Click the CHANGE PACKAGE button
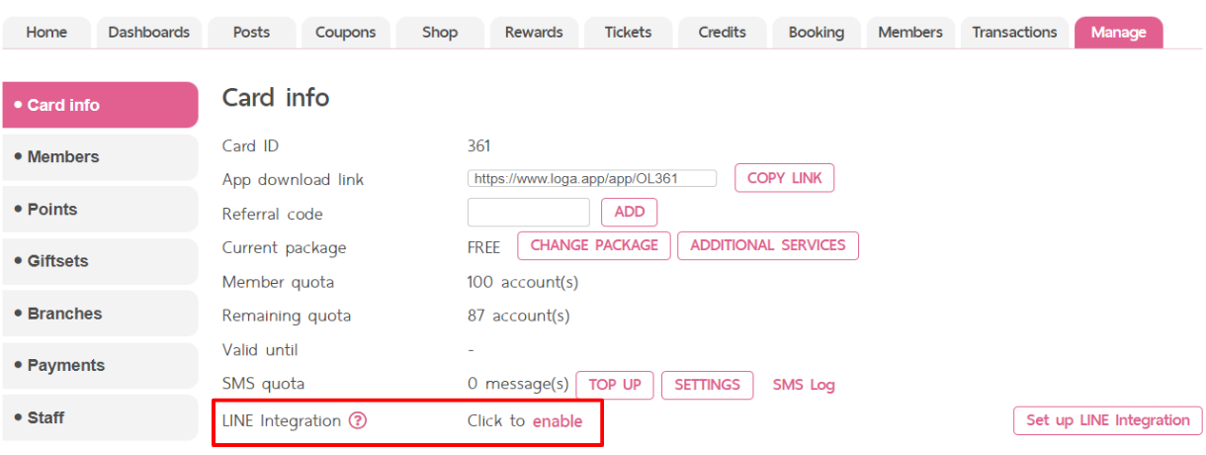The image size is (1206, 455). 594,245
